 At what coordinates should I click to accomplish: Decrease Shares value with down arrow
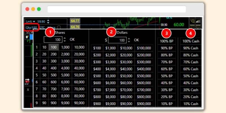pyautogui.click(x=65, y=41)
